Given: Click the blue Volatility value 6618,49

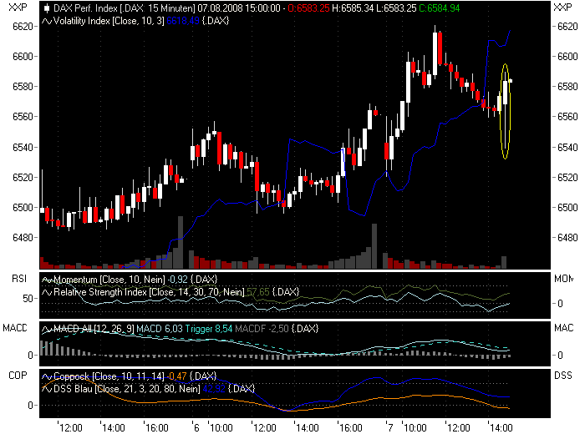Looking at the screenshot, I should click(x=183, y=21).
